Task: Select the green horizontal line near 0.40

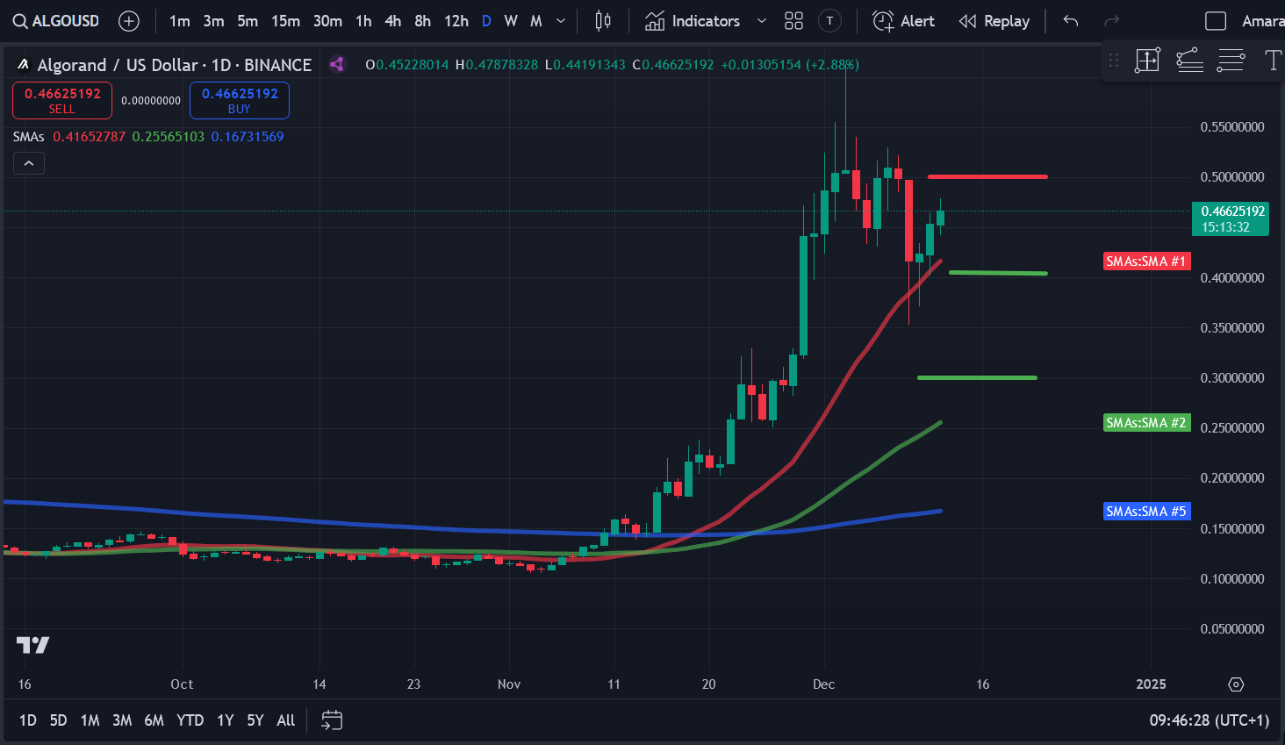Action: point(998,273)
